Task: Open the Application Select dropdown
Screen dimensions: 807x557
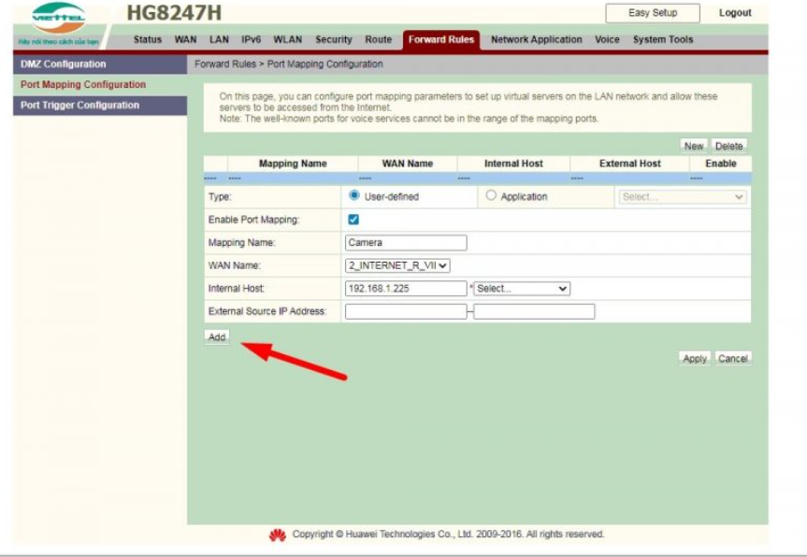Action: [x=683, y=197]
